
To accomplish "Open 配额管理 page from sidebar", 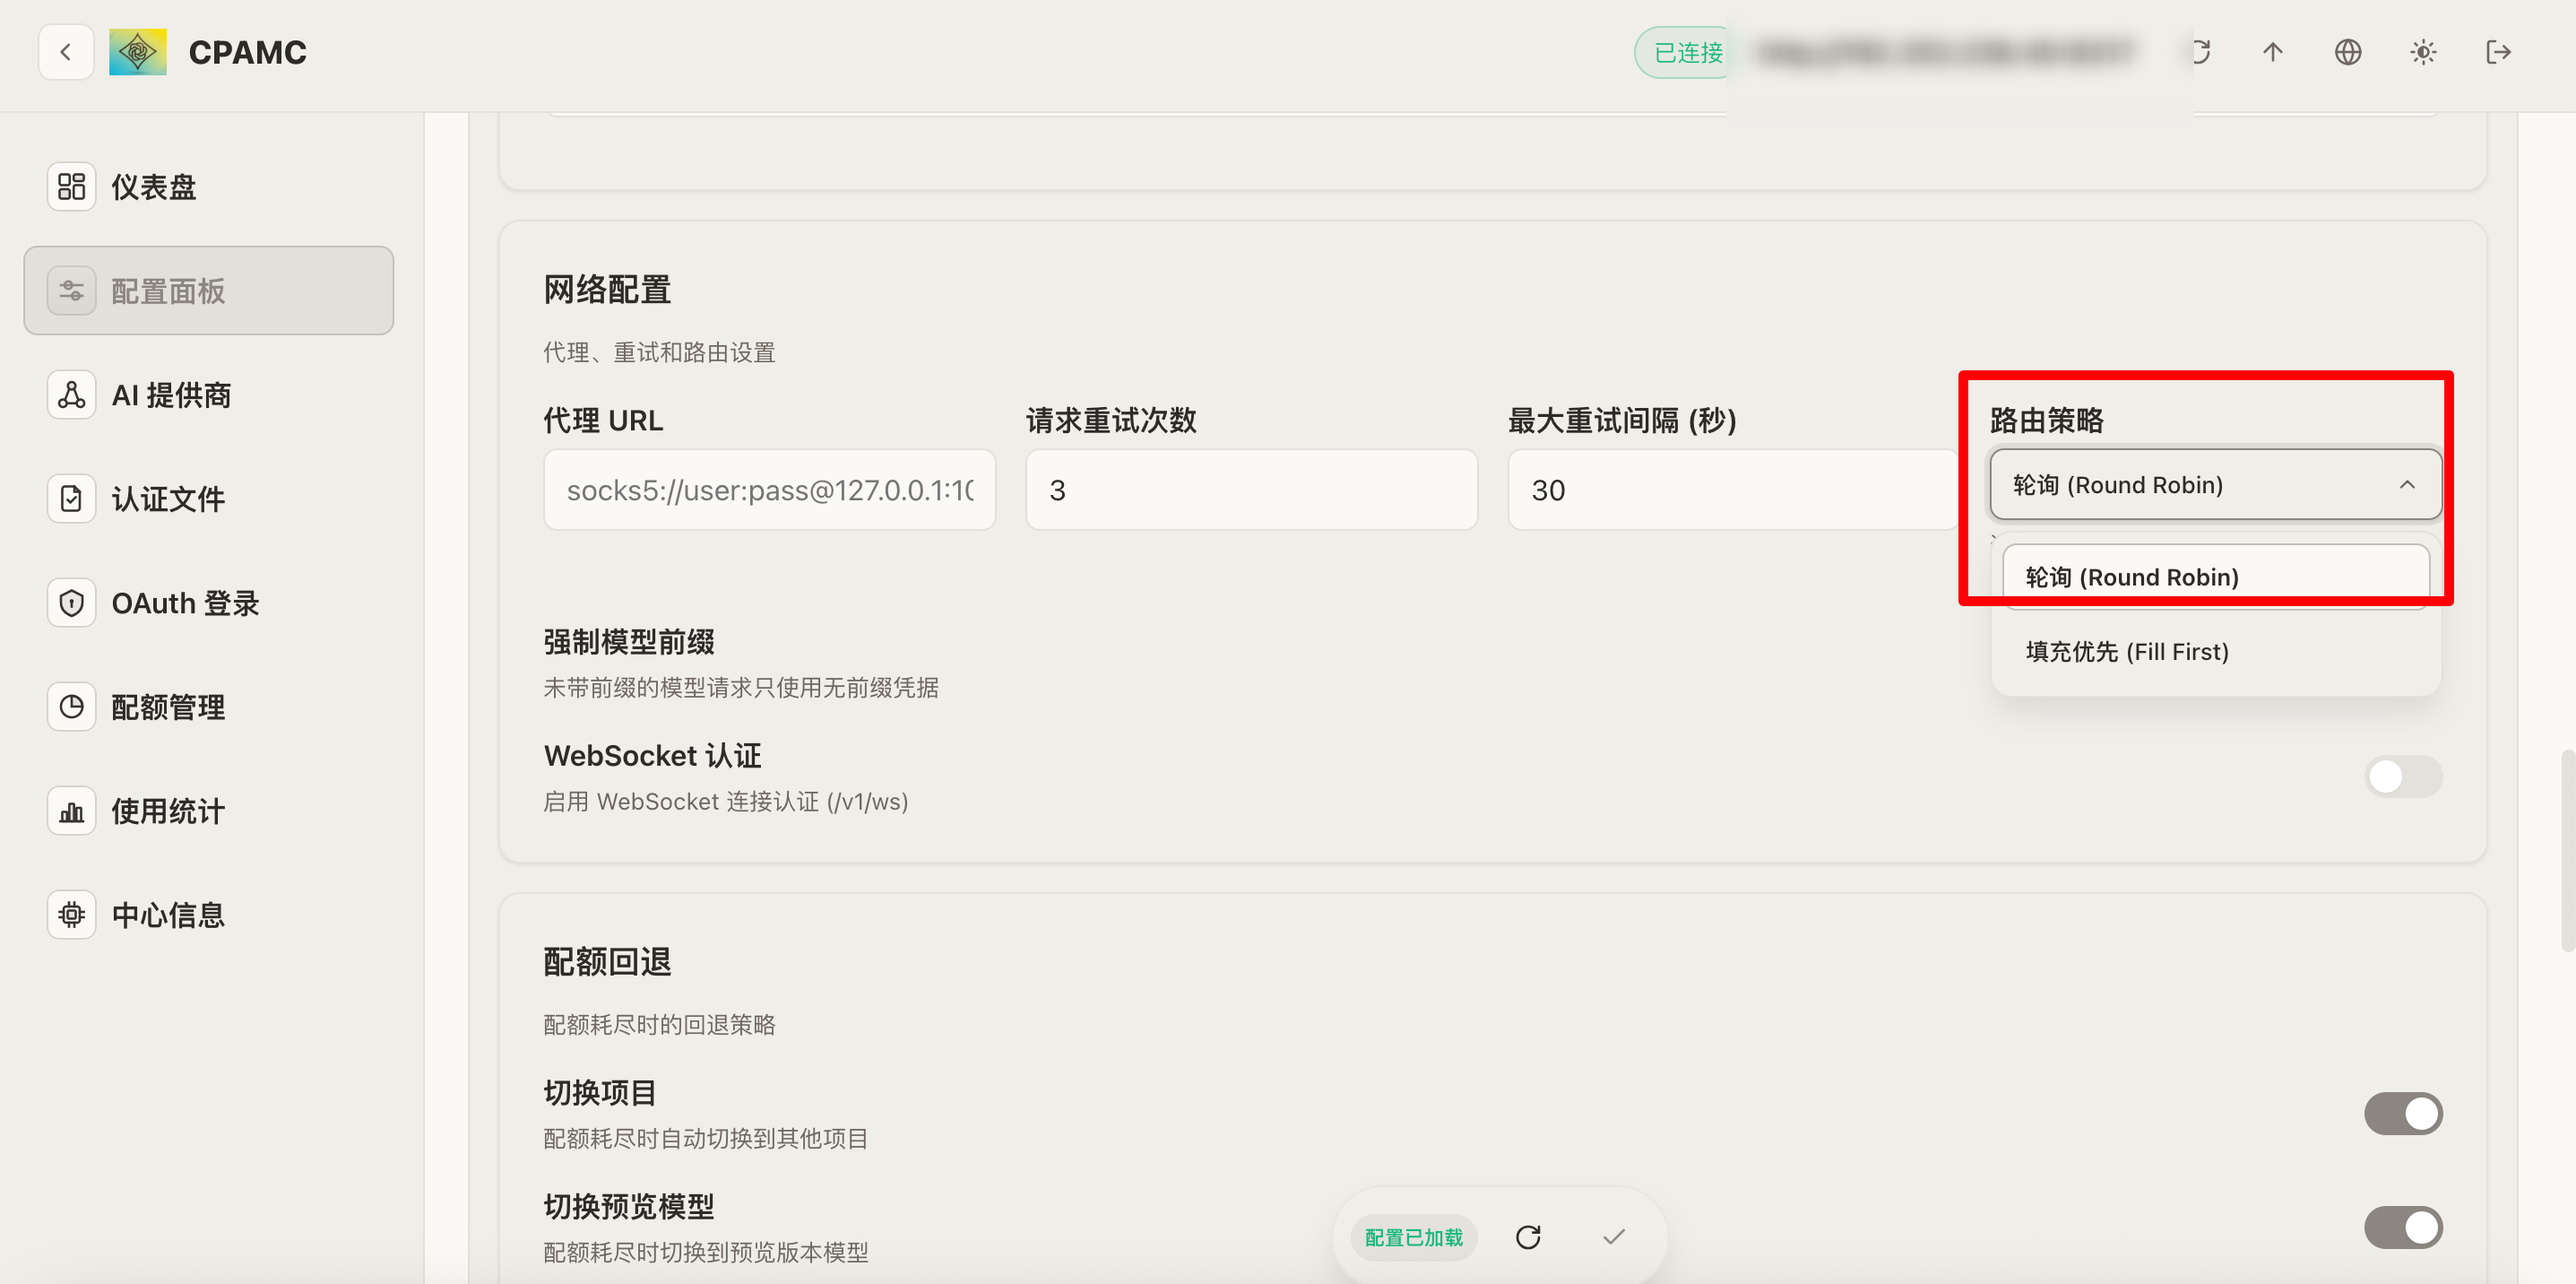I will pos(168,707).
